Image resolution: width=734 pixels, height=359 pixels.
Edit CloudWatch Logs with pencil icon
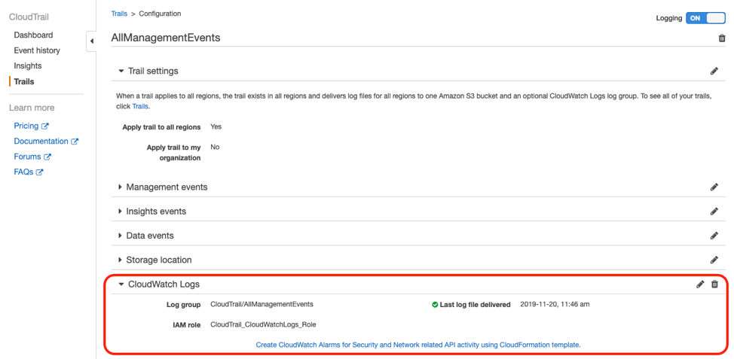coord(700,284)
